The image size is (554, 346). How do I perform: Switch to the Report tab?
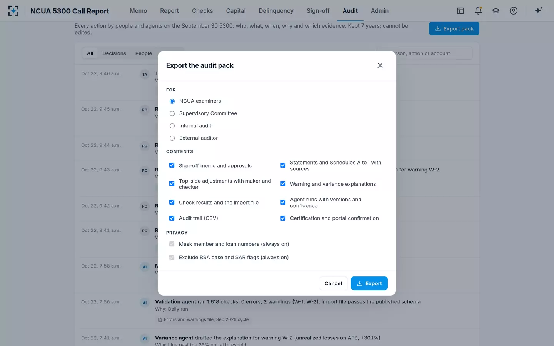click(x=169, y=11)
